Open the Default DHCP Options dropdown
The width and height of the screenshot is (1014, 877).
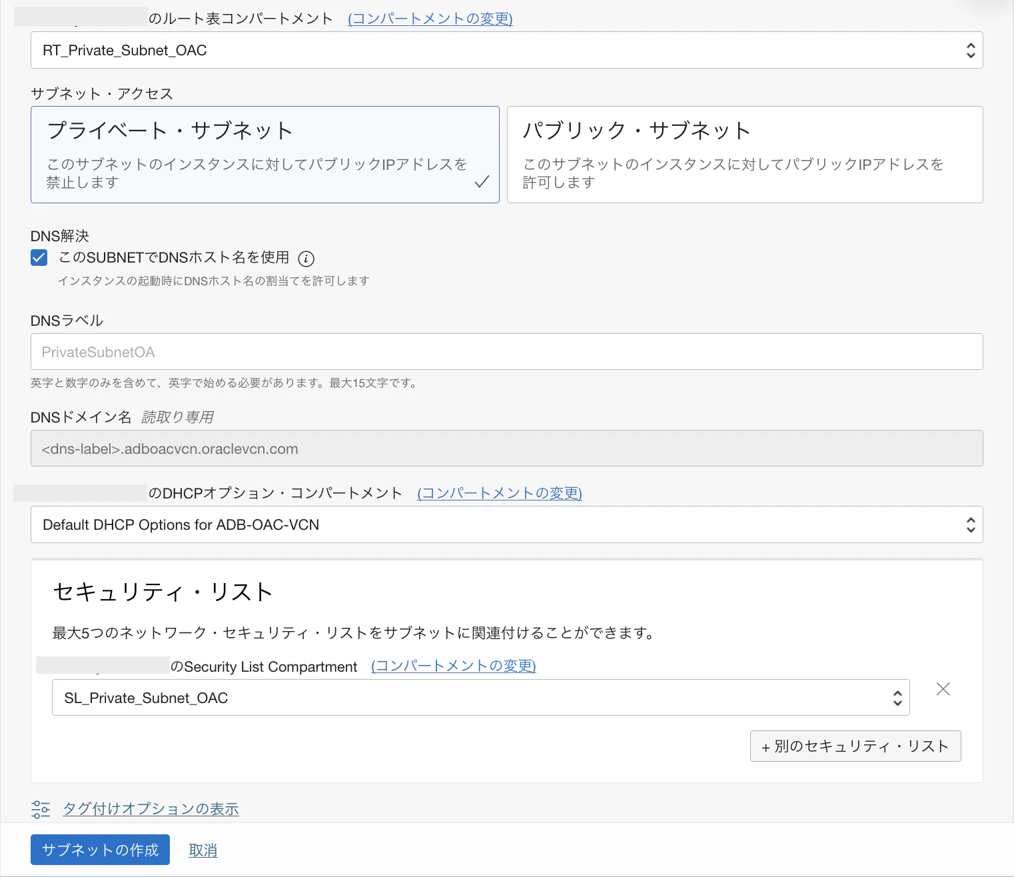(507, 524)
